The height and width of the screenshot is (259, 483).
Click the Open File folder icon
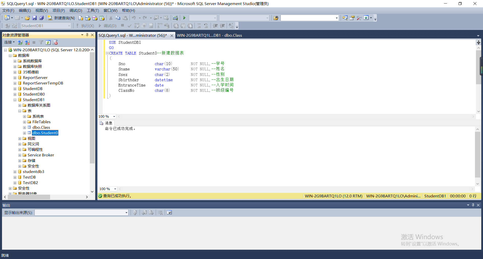(x=27, y=18)
